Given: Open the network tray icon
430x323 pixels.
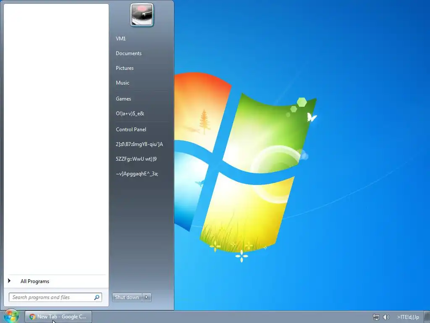Looking at the screenshot, I should click(376, 317).
